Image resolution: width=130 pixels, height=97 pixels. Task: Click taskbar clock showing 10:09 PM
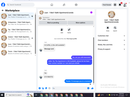coord(121,95)
